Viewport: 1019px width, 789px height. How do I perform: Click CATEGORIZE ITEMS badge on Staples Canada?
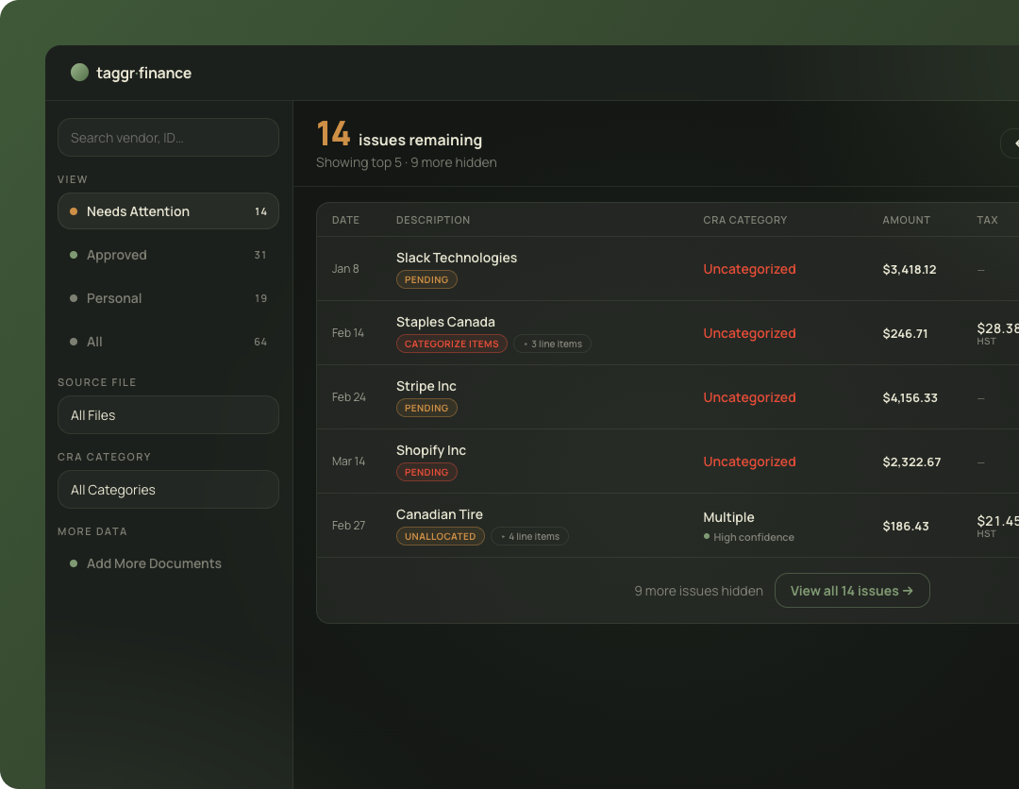452,344
